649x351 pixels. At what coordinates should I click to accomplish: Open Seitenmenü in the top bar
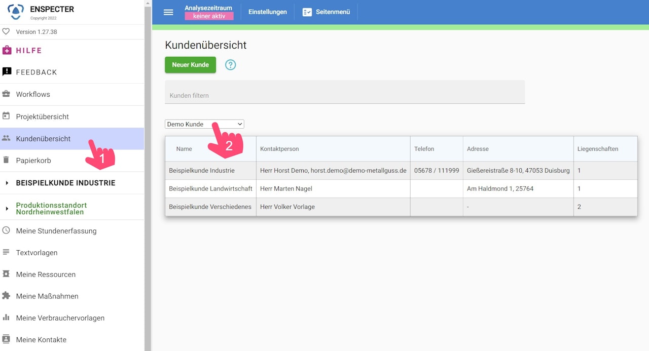pos(333,12)
